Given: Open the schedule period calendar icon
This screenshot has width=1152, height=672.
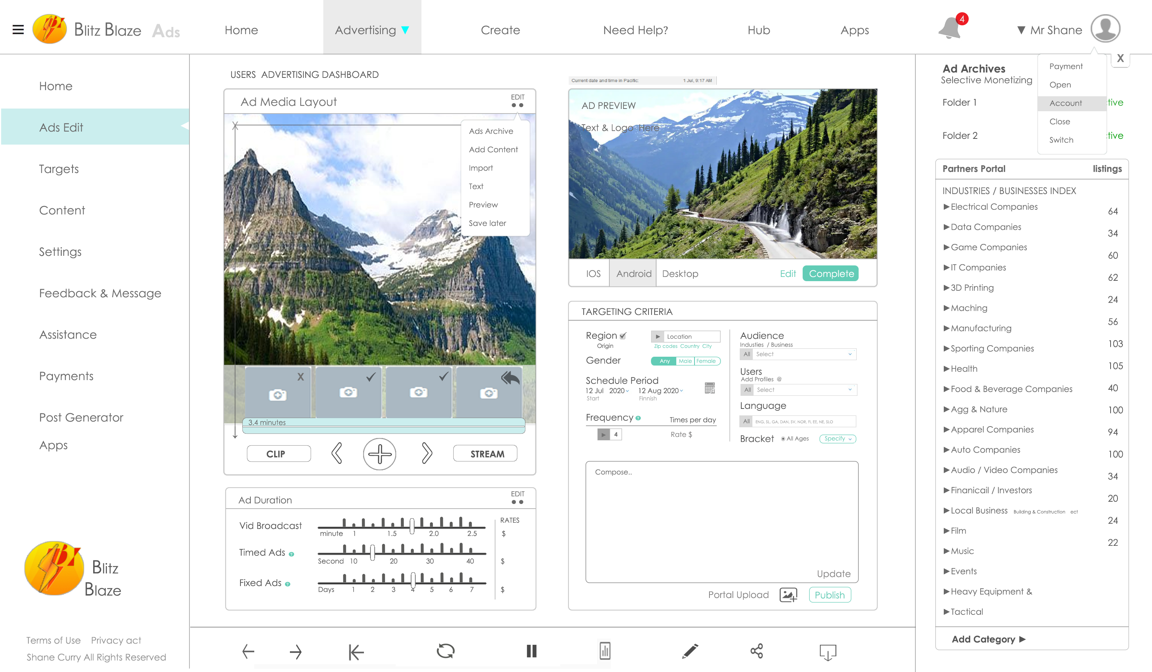Looking at the screenshot, I should coord(709,388).
